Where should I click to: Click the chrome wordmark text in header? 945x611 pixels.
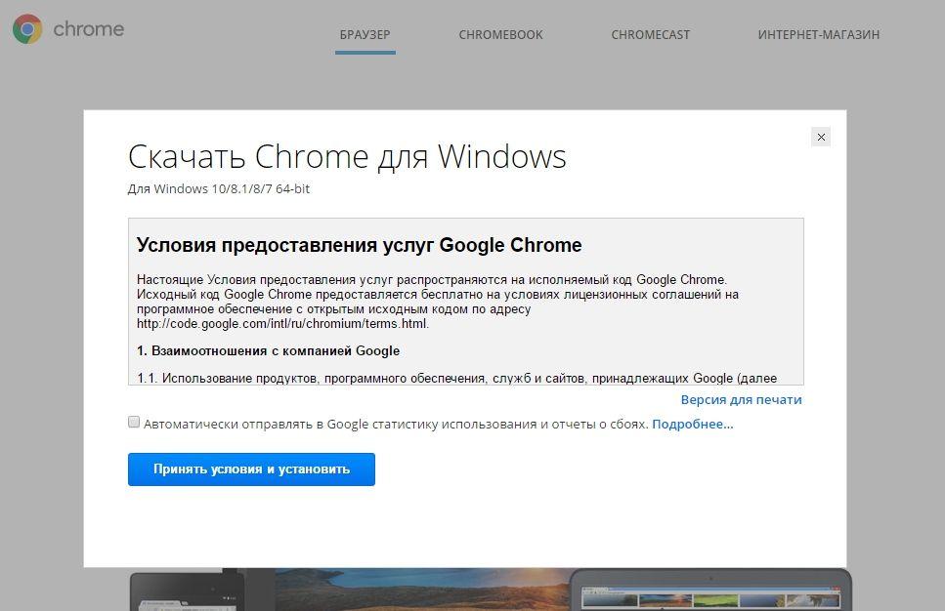[x=89, y=29]
